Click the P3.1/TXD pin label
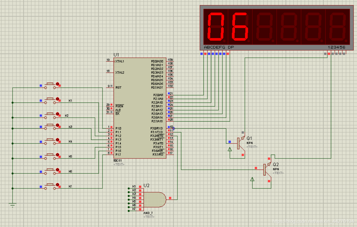The width and height of the screenshot is (357, 227). [157, 132]
